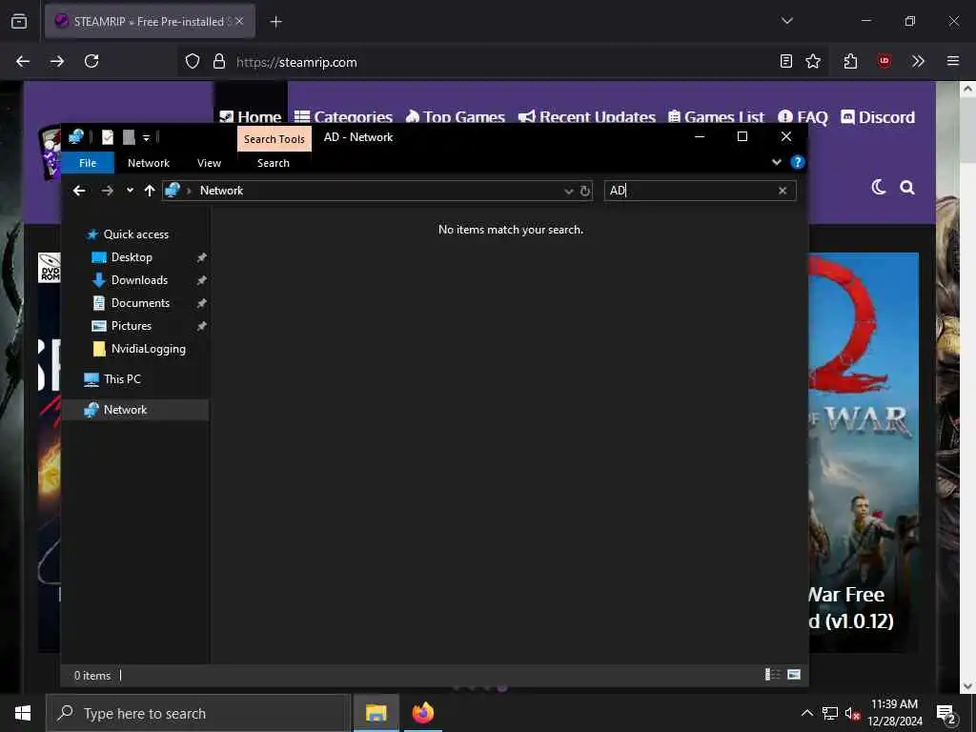Open Documents in the navigation pane
Viewport: 976px width, 732px height.
click(140, 303)
